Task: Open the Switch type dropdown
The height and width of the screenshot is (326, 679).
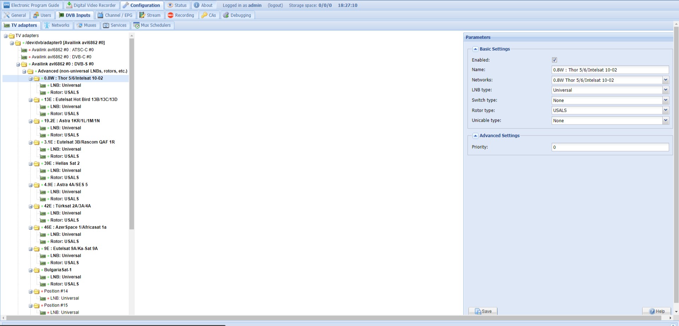Action: pyautogui.click(x=666, y=100)
